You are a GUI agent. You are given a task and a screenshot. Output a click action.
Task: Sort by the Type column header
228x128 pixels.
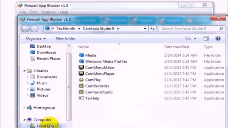click(x=208, y=47)
